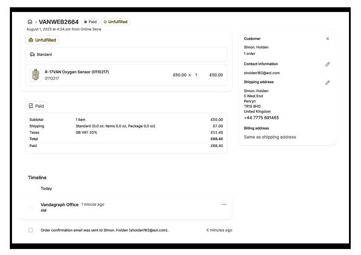
Task: Click pencil icon beside Shipping address
Action: 328,82
